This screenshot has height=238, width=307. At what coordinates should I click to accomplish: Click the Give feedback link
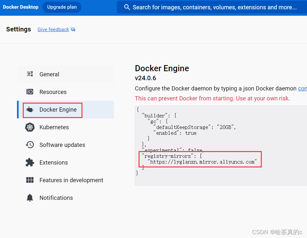(x=53, y=30)
